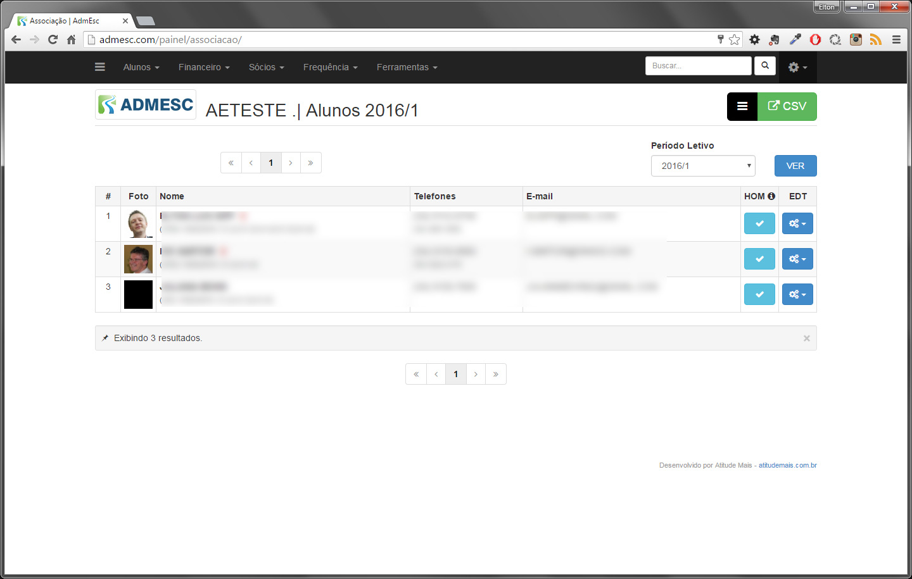Expand the EDT options for student 3
This screenshot has width=912, height=579.
(x=797, y=294)
